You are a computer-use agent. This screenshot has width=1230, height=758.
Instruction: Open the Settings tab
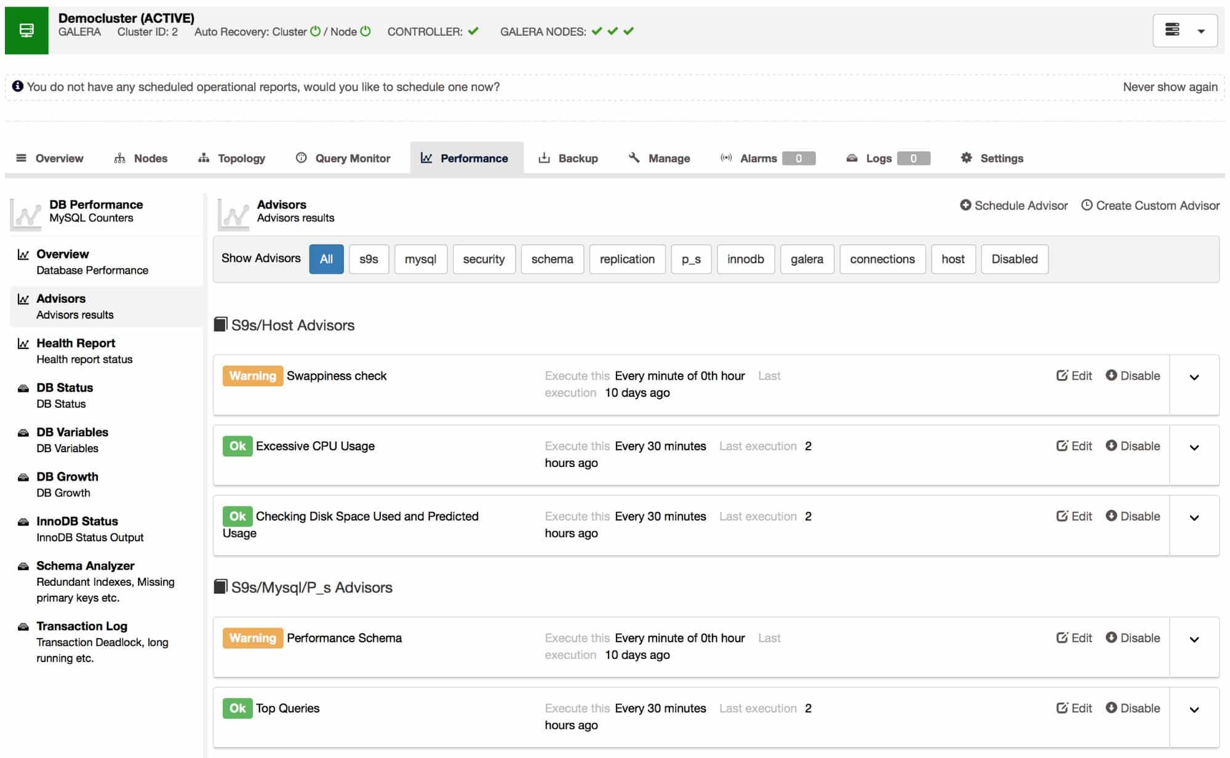tap(992, 158)
